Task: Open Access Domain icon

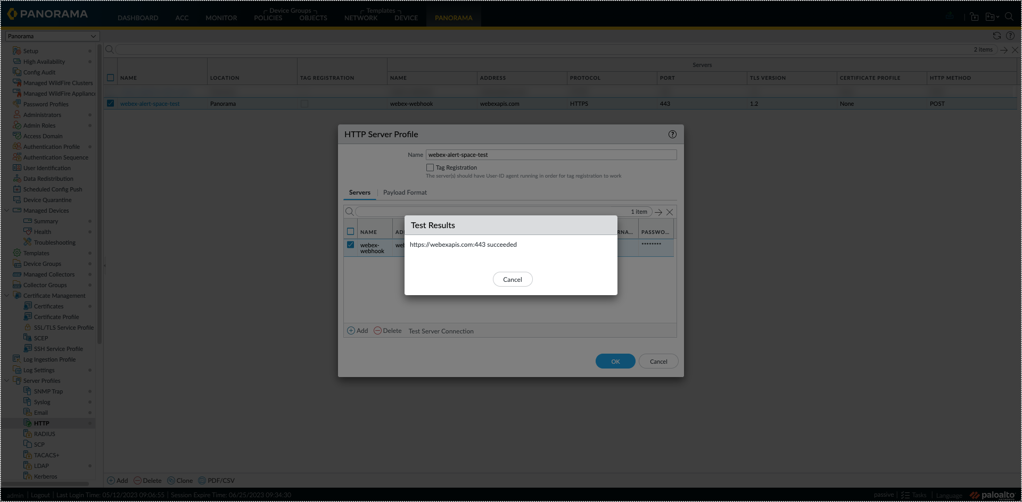Action: click(17, 136)
